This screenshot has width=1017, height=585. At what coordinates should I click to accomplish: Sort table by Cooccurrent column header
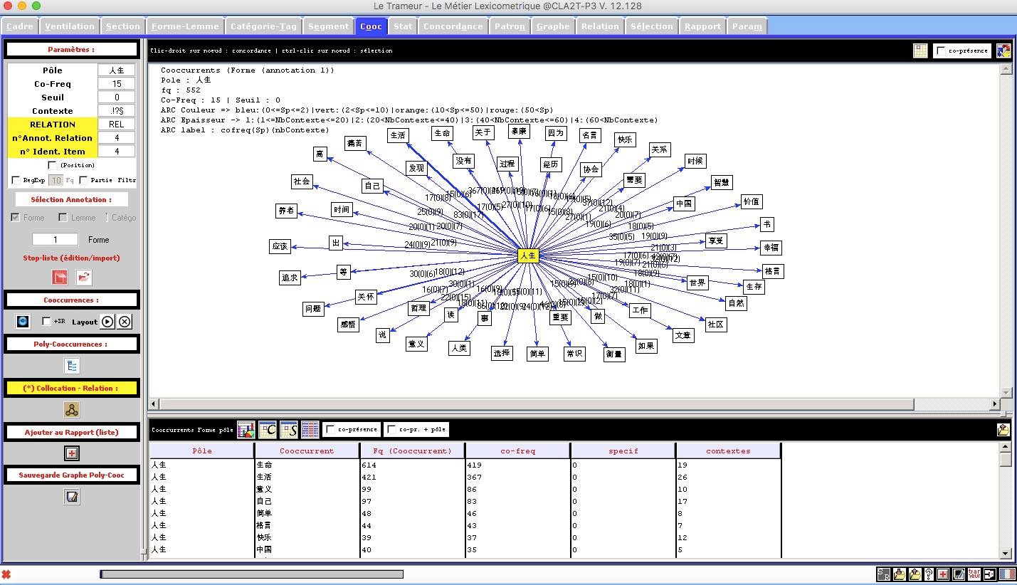[x=307, y=450]
